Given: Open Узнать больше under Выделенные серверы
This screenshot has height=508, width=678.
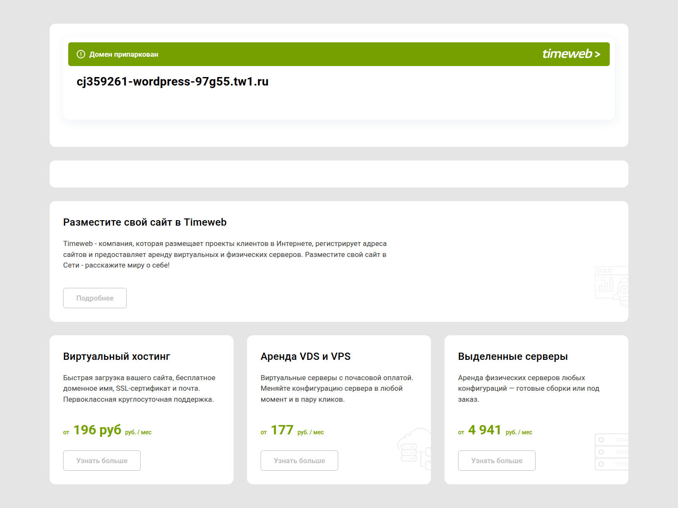Looking at the screenshot, I should click(497, 461).
